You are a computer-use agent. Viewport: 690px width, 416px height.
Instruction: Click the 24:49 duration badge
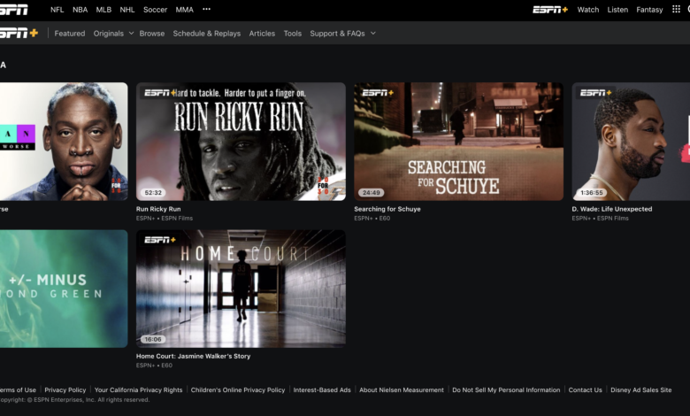371,192
